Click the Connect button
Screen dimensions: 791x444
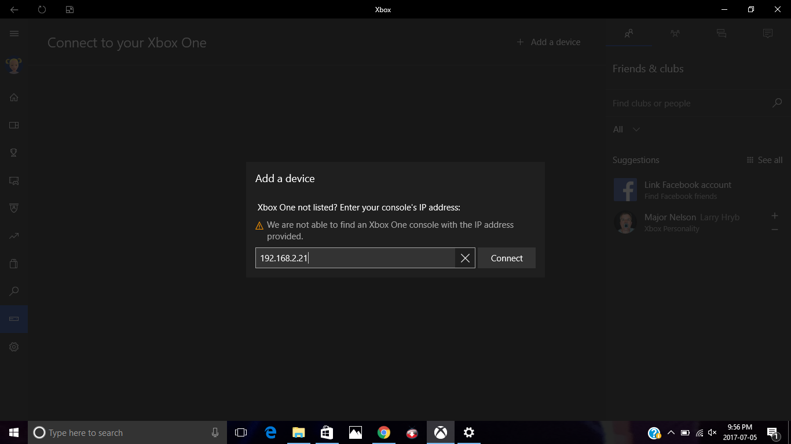[x=507, y=258]
